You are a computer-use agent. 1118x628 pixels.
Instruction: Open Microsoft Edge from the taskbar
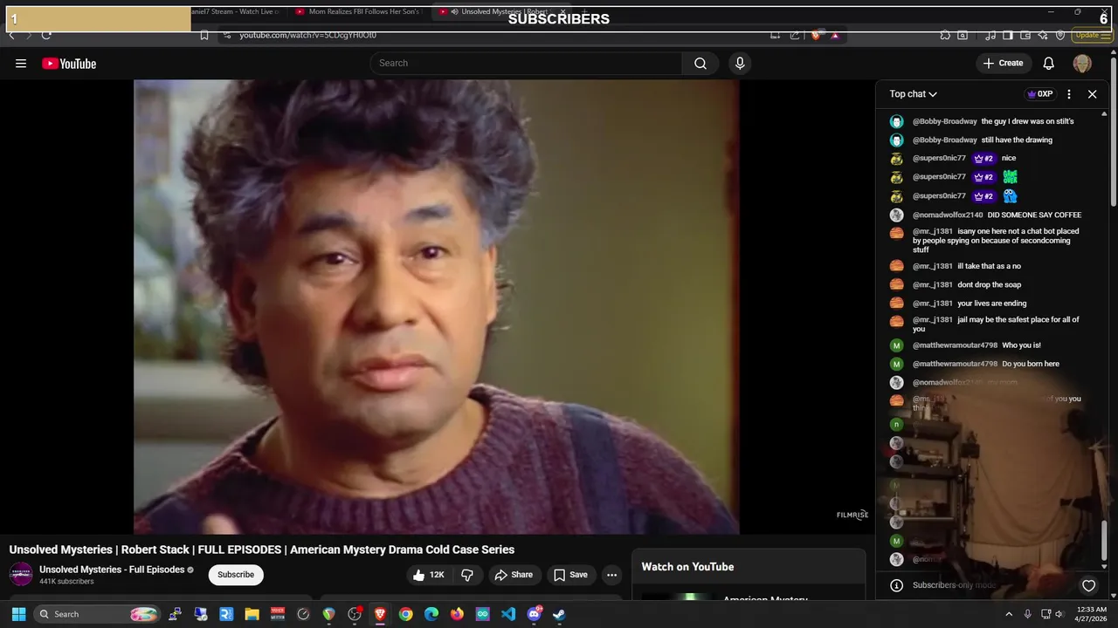431,614
